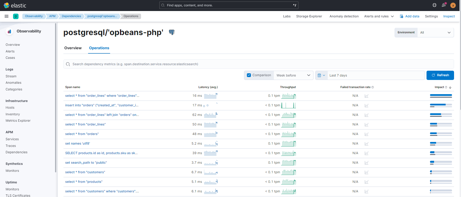Click the calendar quick date icon
The height and width of the screenshot is (197, 461).
(321, 75)
